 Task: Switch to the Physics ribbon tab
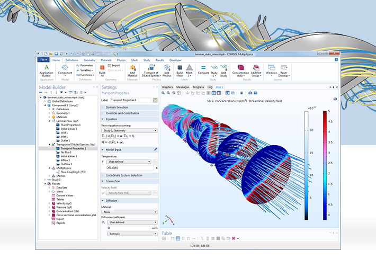(121, 60)
